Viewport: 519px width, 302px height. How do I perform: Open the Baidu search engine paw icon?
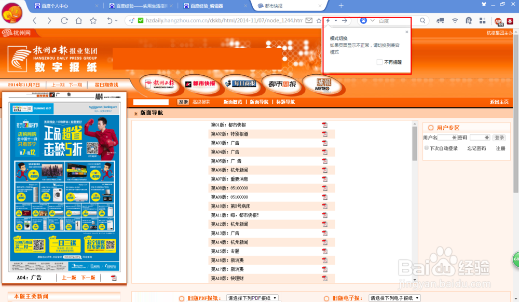pyautogui.click(x=363, y=21)
